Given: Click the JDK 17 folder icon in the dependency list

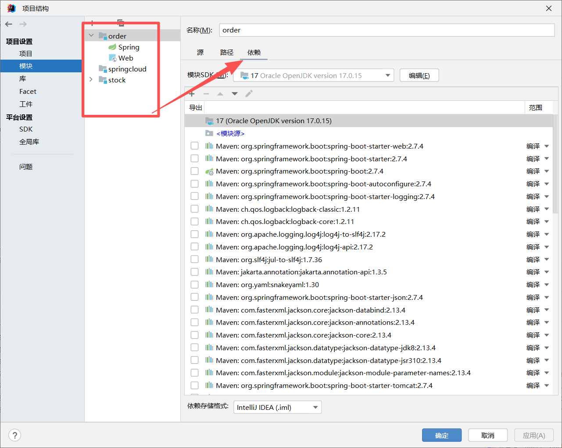Looking at the screenshot, I should click(209, 121).
